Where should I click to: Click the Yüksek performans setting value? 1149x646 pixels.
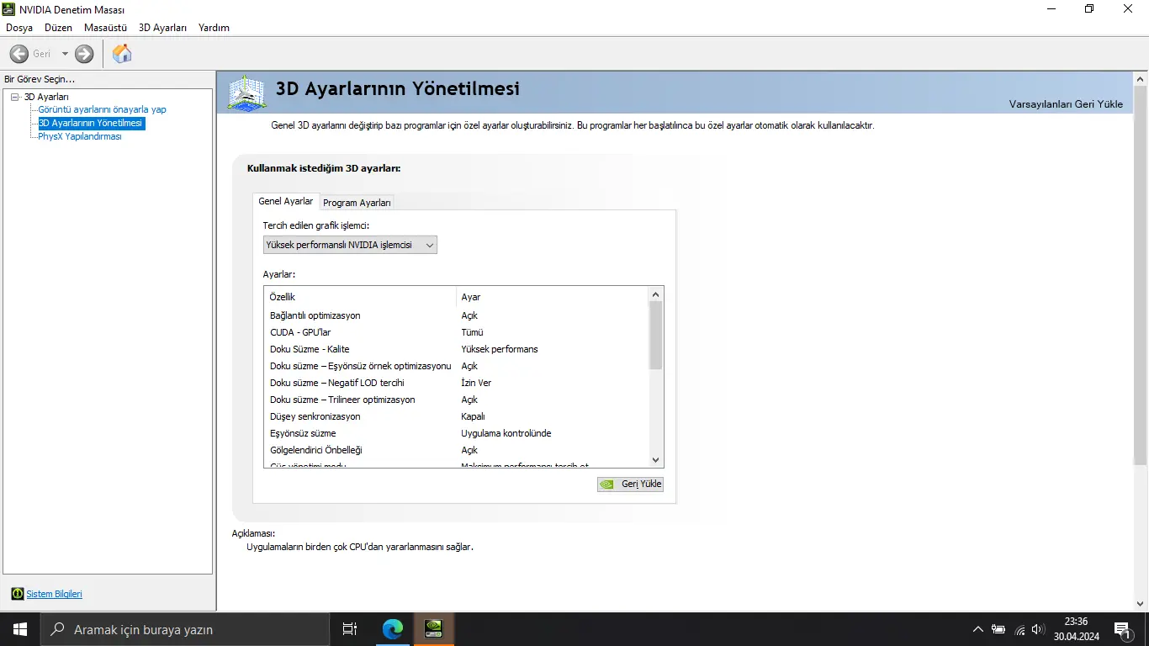[500, 349]
